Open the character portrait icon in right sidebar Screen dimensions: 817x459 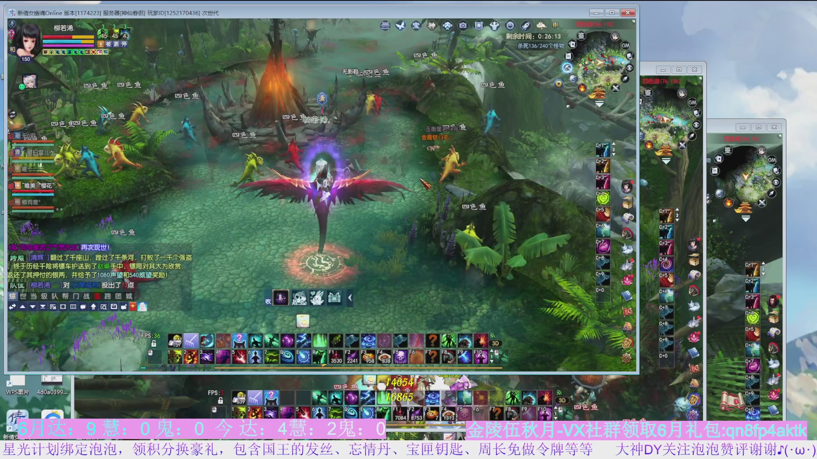(x=627, y=187)
